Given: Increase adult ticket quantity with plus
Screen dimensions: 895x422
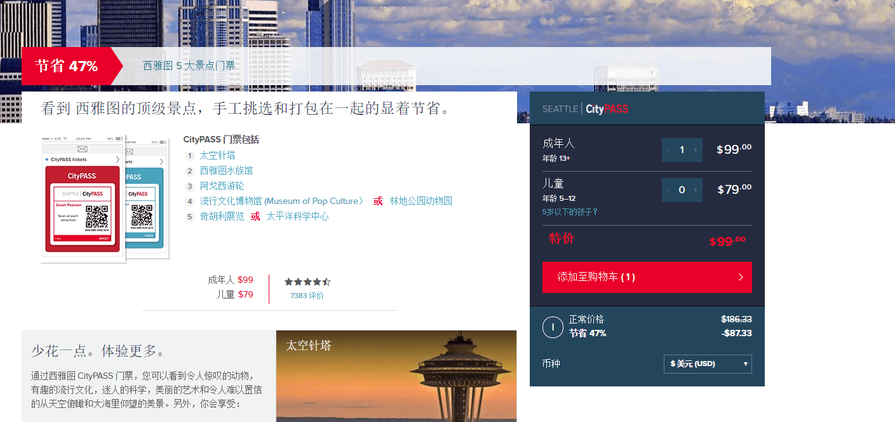Looking at the screenshot, I should tap(696, 150).
